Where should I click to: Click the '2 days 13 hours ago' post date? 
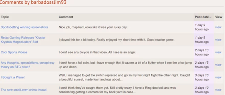[202, 52]
